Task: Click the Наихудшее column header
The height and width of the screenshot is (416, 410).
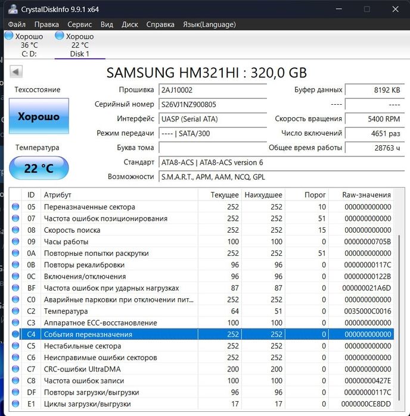Action: (x=263, y=195)
